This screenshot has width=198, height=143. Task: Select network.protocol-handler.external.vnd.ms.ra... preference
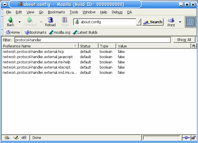40,72
